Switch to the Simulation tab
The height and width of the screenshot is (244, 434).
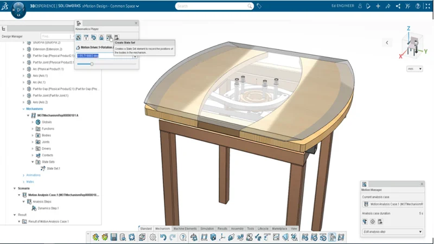click(207, 229)
